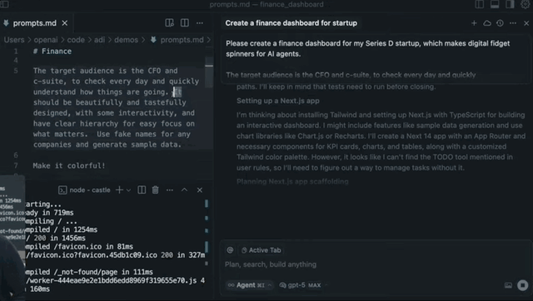The image size is (533, 301).
Task: Maximize terminal panel with up chevron
Action: (184, 190)
